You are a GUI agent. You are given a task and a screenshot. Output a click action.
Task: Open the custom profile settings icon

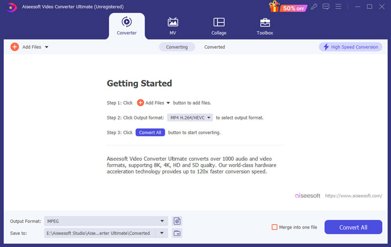pyautogui.click(x=177, y=221)
